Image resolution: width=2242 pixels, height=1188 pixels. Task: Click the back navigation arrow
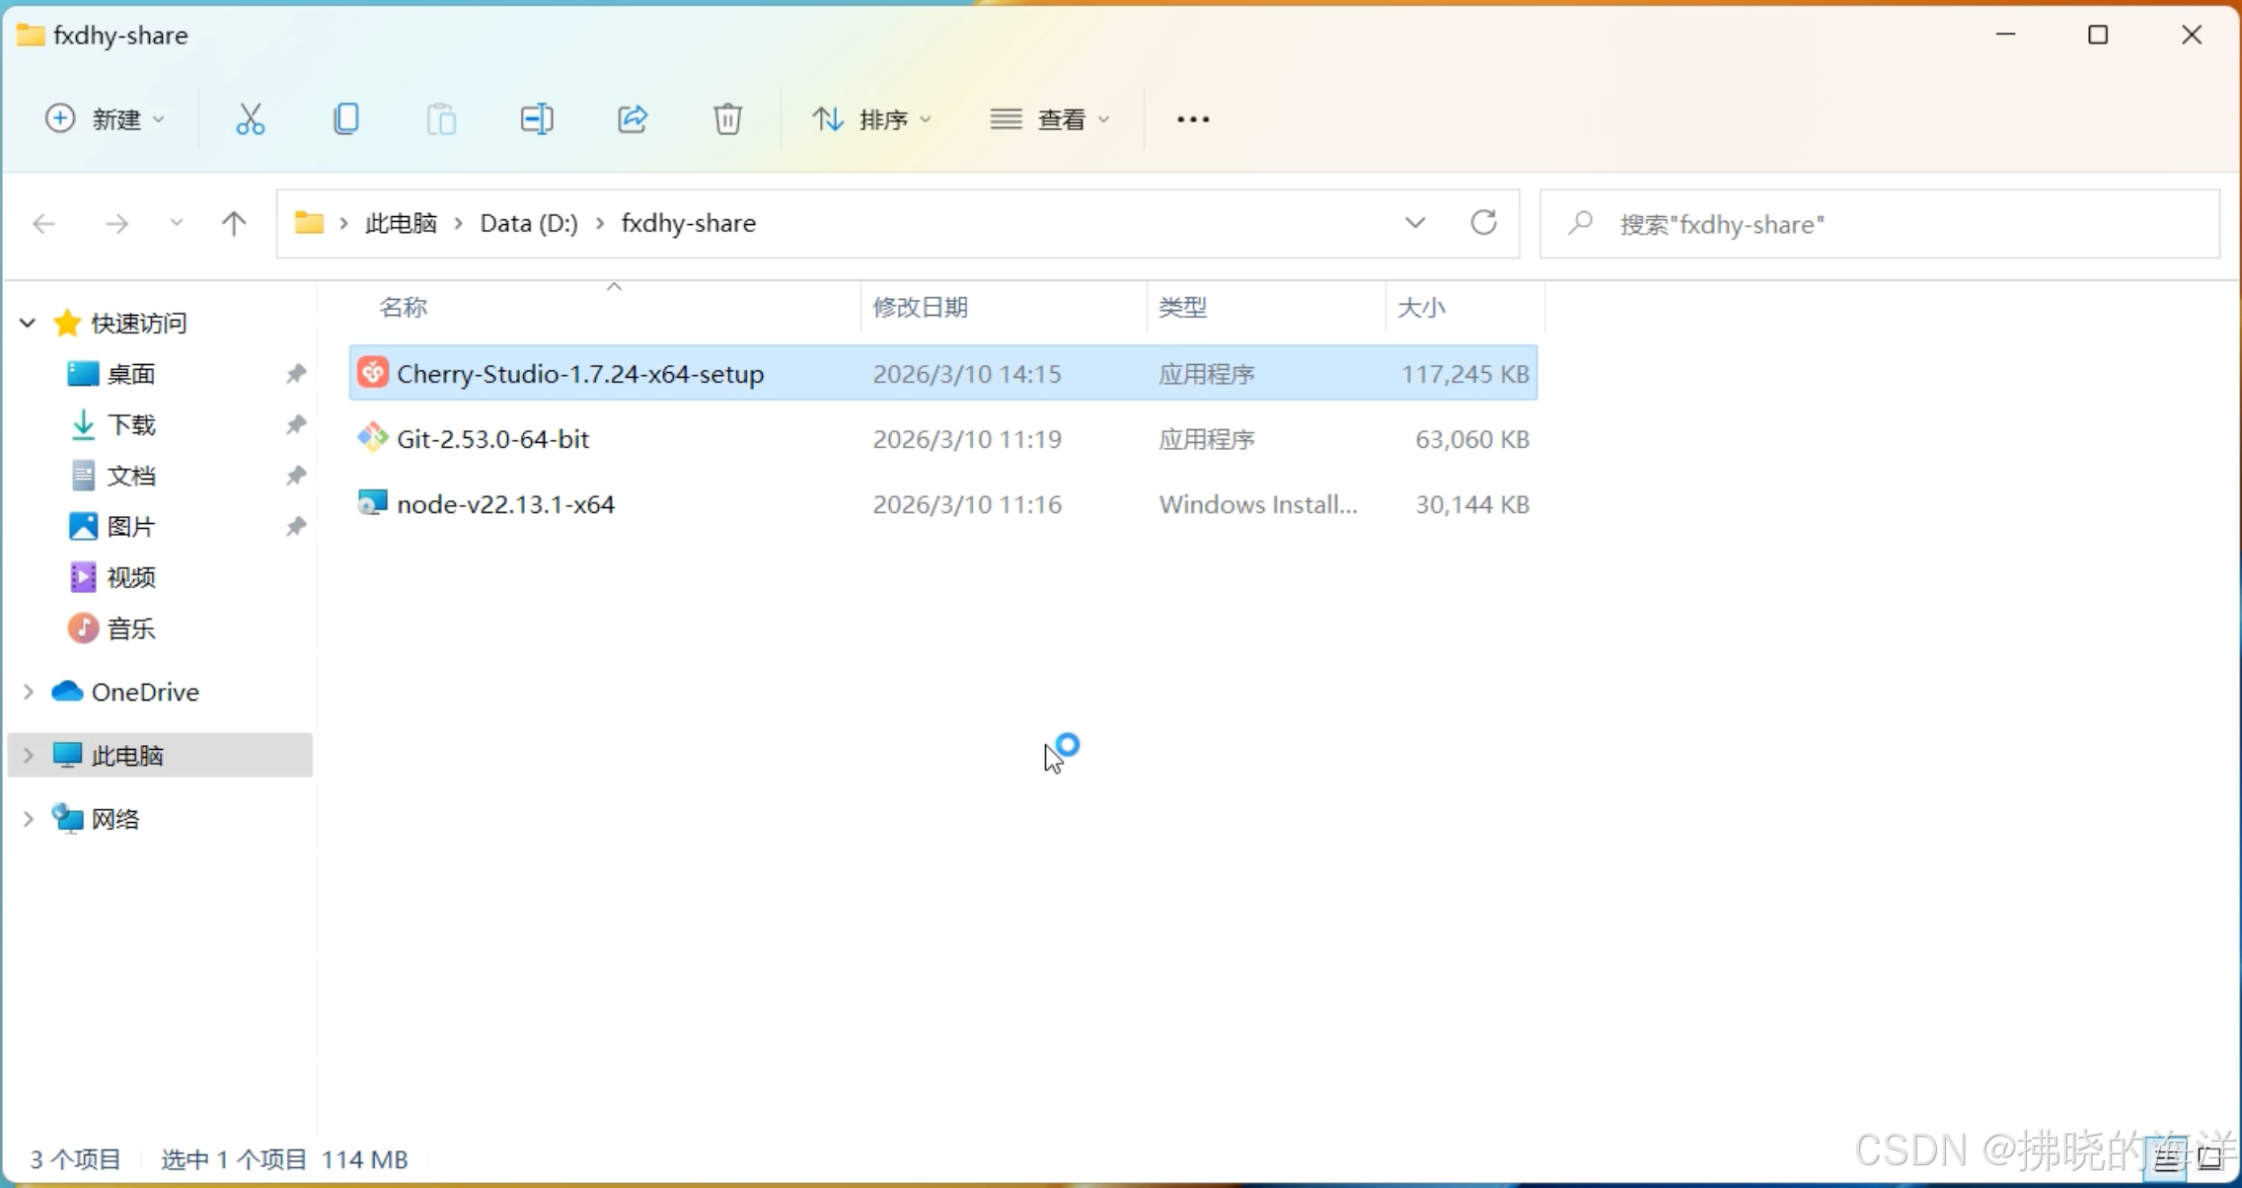pyautogui.click(x=42, y=223)
